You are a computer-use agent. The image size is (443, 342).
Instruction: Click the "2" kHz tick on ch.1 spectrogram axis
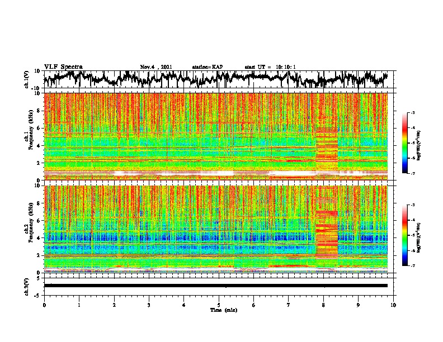click(x=39, y=163)
